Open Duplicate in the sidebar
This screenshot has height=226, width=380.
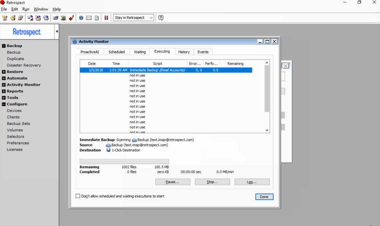pos(16,59)
